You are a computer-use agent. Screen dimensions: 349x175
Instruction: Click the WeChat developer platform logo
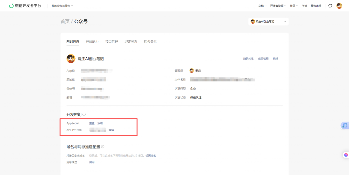coord(25,6)
